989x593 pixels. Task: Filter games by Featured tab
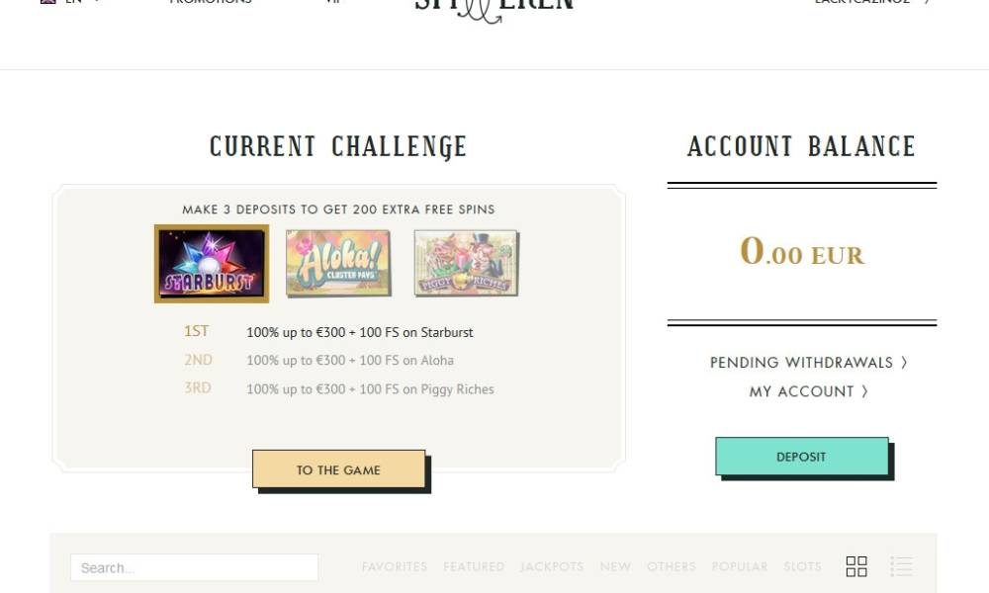click(474, 566)
